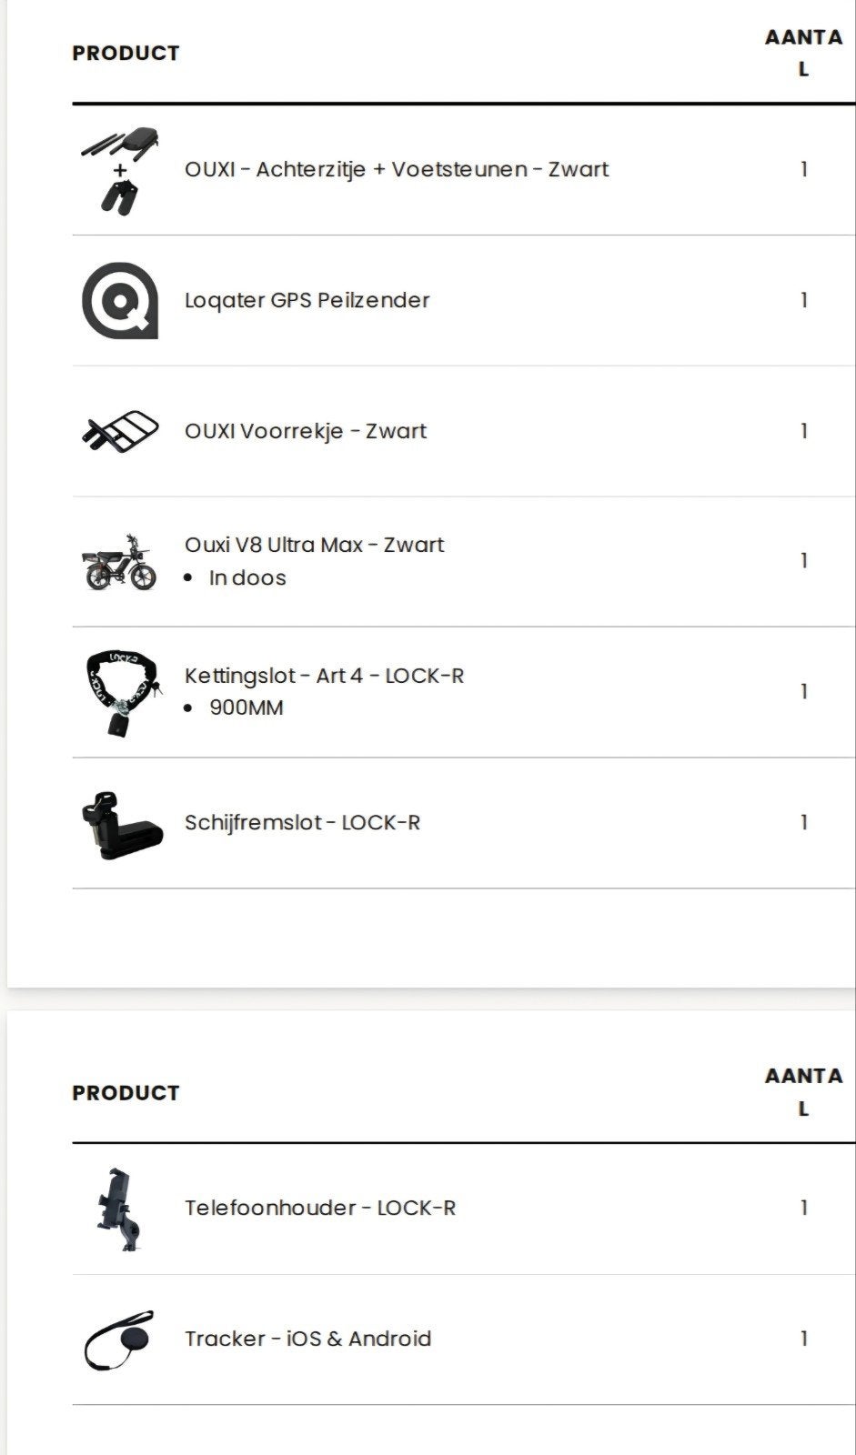This screenshot has height=1455, width=856.
Task: Open Ouxi V8 Ultra Max - Zwart
Action: pyautogui.click(x=314, y=545)
